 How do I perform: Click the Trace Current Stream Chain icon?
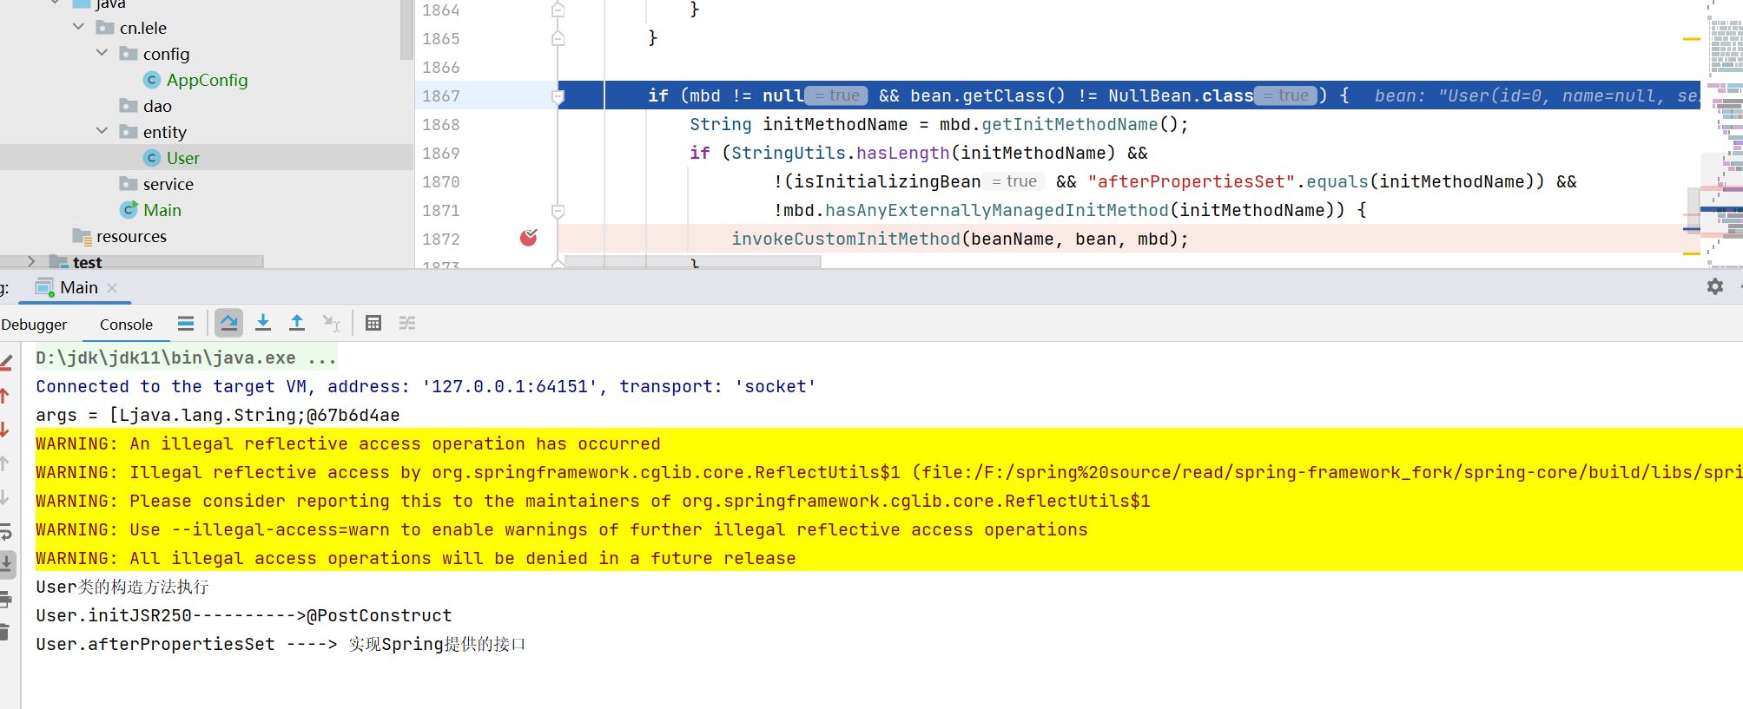click(407, 324)
